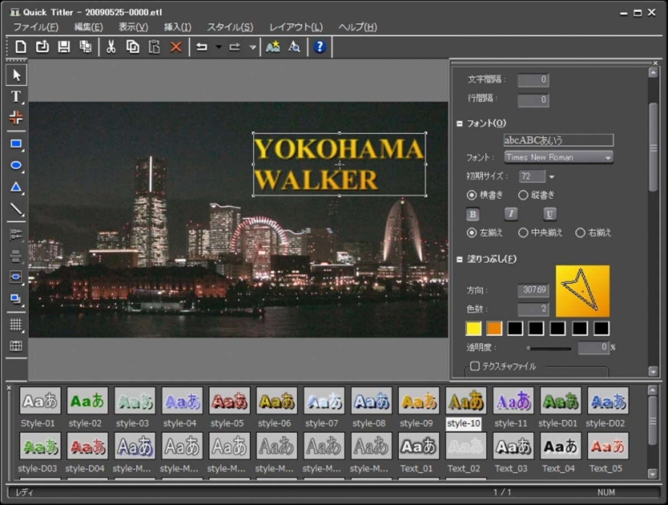Enable the テクスチャファイル checkbox
Screen dimensions: 668x505
475,366
